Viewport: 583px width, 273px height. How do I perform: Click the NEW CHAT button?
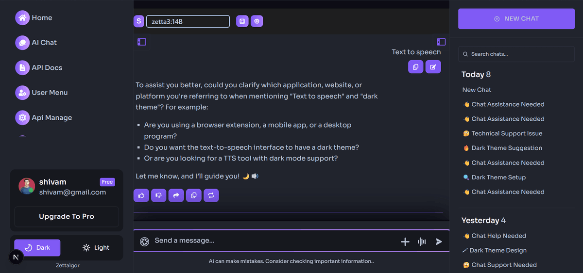(x=516, y=19)
